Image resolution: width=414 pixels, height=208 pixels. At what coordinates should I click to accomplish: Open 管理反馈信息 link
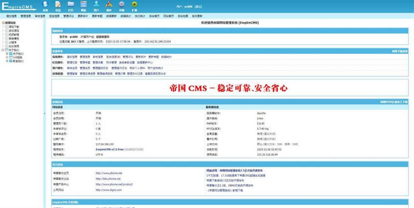pos(87,74)
